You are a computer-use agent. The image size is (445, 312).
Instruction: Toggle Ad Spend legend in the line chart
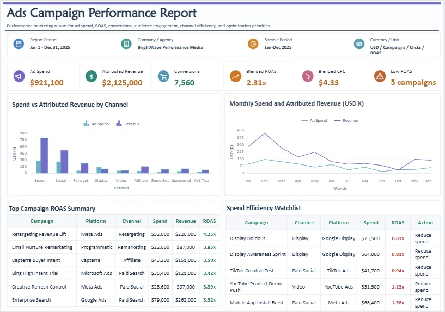tap(314, 120)
